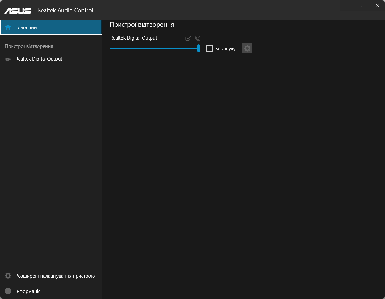Select Realtek Digital Output in the sidebar
The height and width of the screenshot is (299, 385).
coord(39,59)
